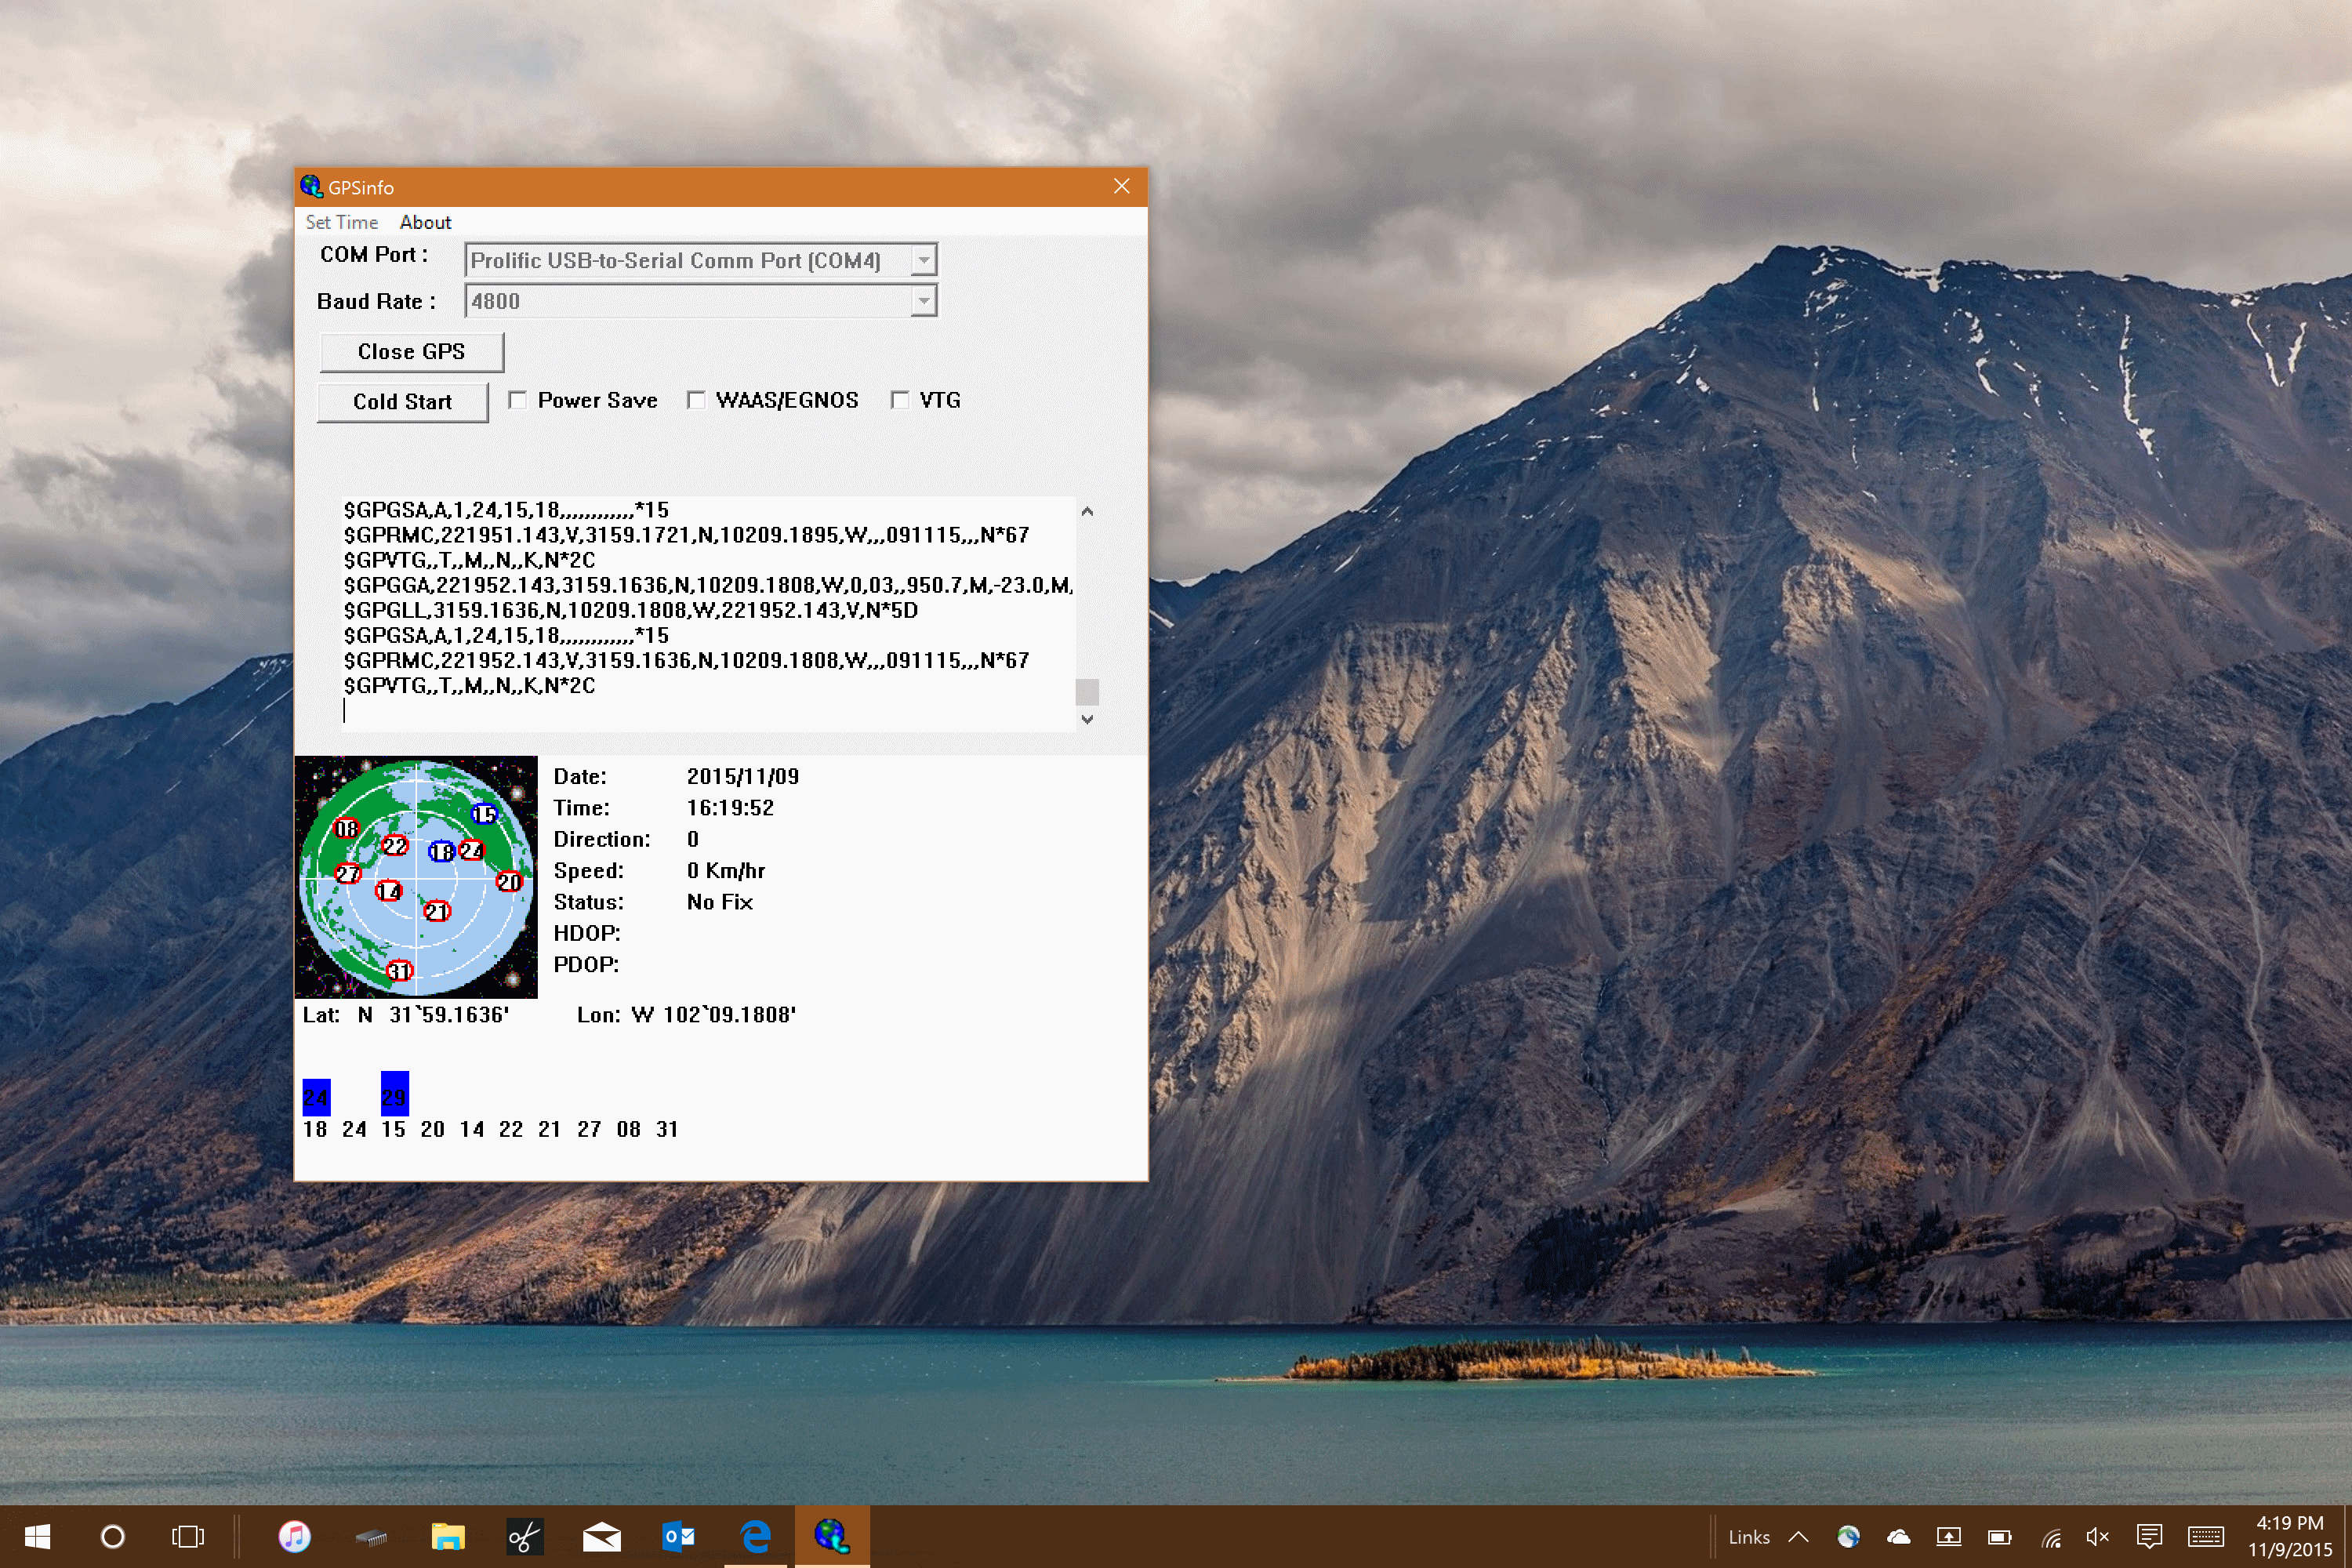The width and height of the screenshot is (2352, 1568).
Task: Show hidden tray icons chevron
Action: 1798,1537
